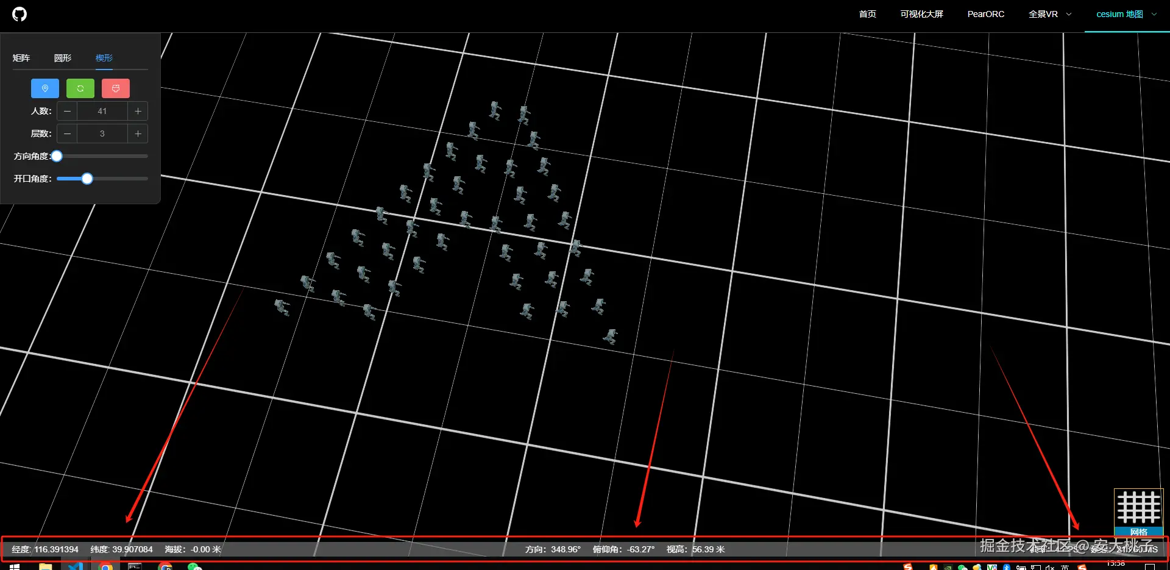Click the 层数 number input showing 3
This screenshot has width=1170, height=570.
coord(102,134)
